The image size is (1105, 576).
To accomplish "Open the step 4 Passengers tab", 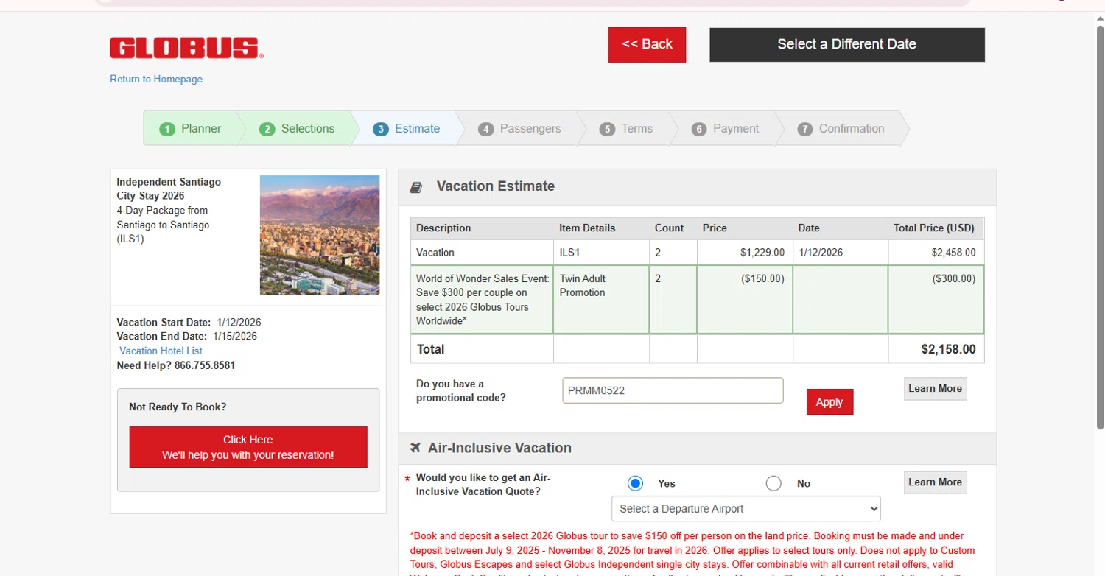I will tap(519, 129).
